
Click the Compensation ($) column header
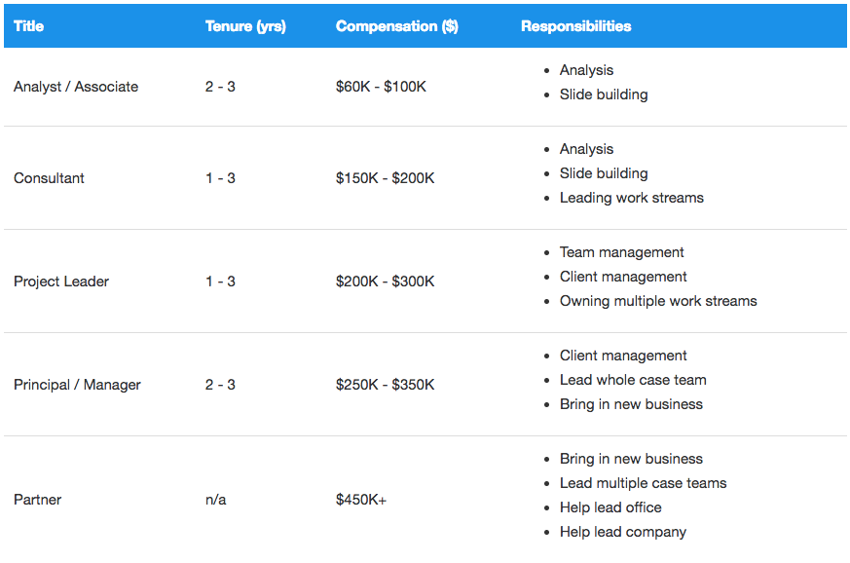[x=396, y=26]
